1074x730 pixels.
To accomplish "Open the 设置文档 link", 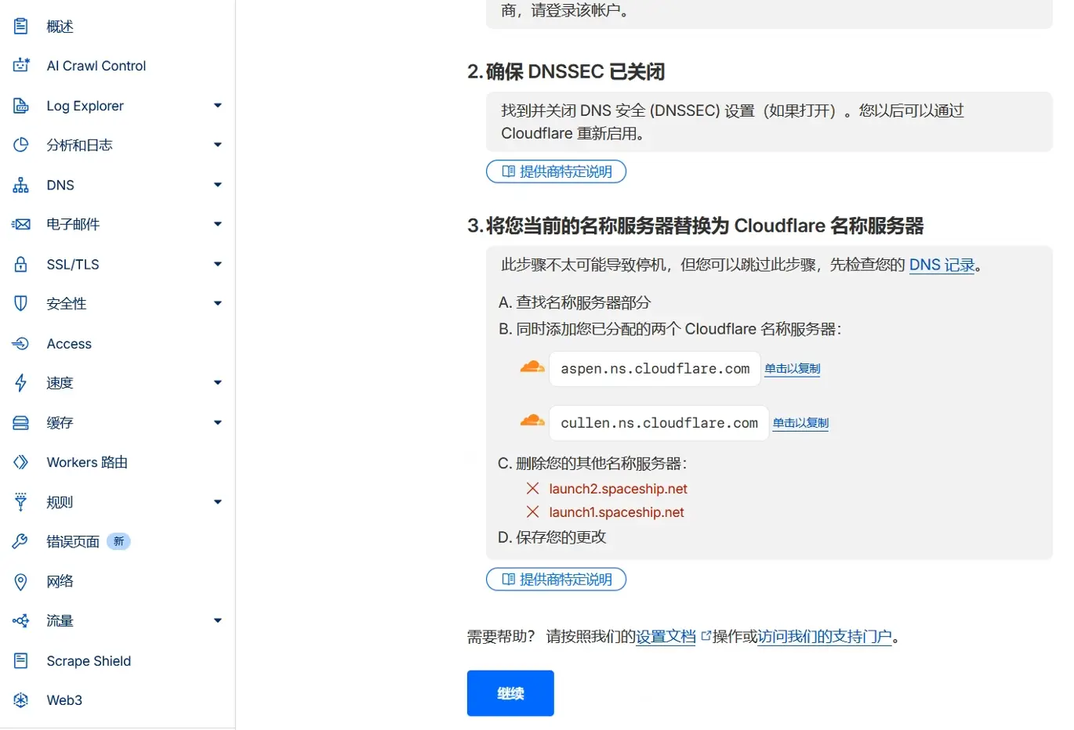I will point(666,636).
